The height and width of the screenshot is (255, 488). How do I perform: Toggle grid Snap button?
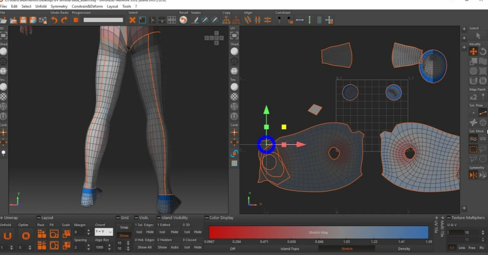(x=124, y=227)
